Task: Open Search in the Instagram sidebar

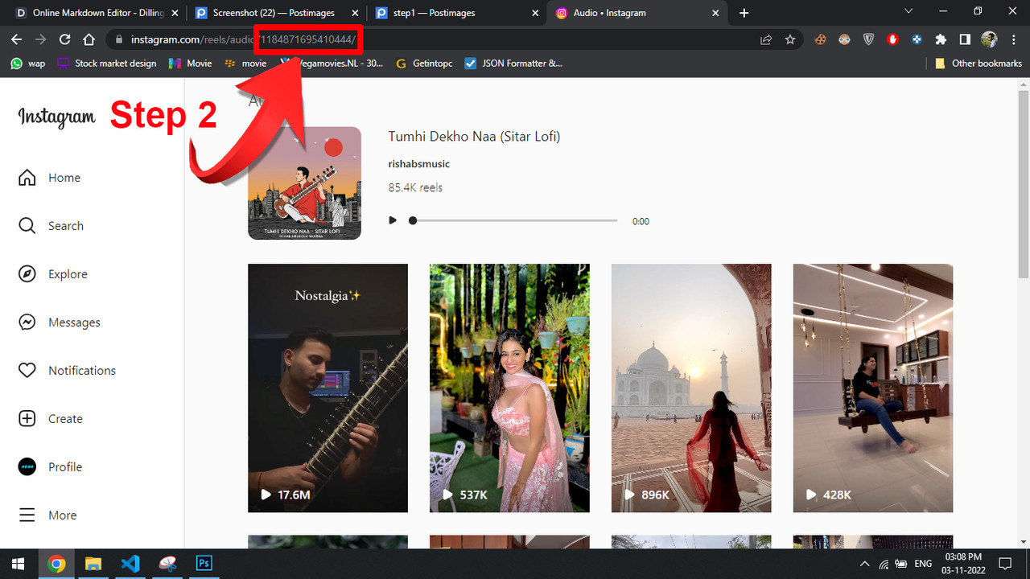Action: tap(51, 226)
